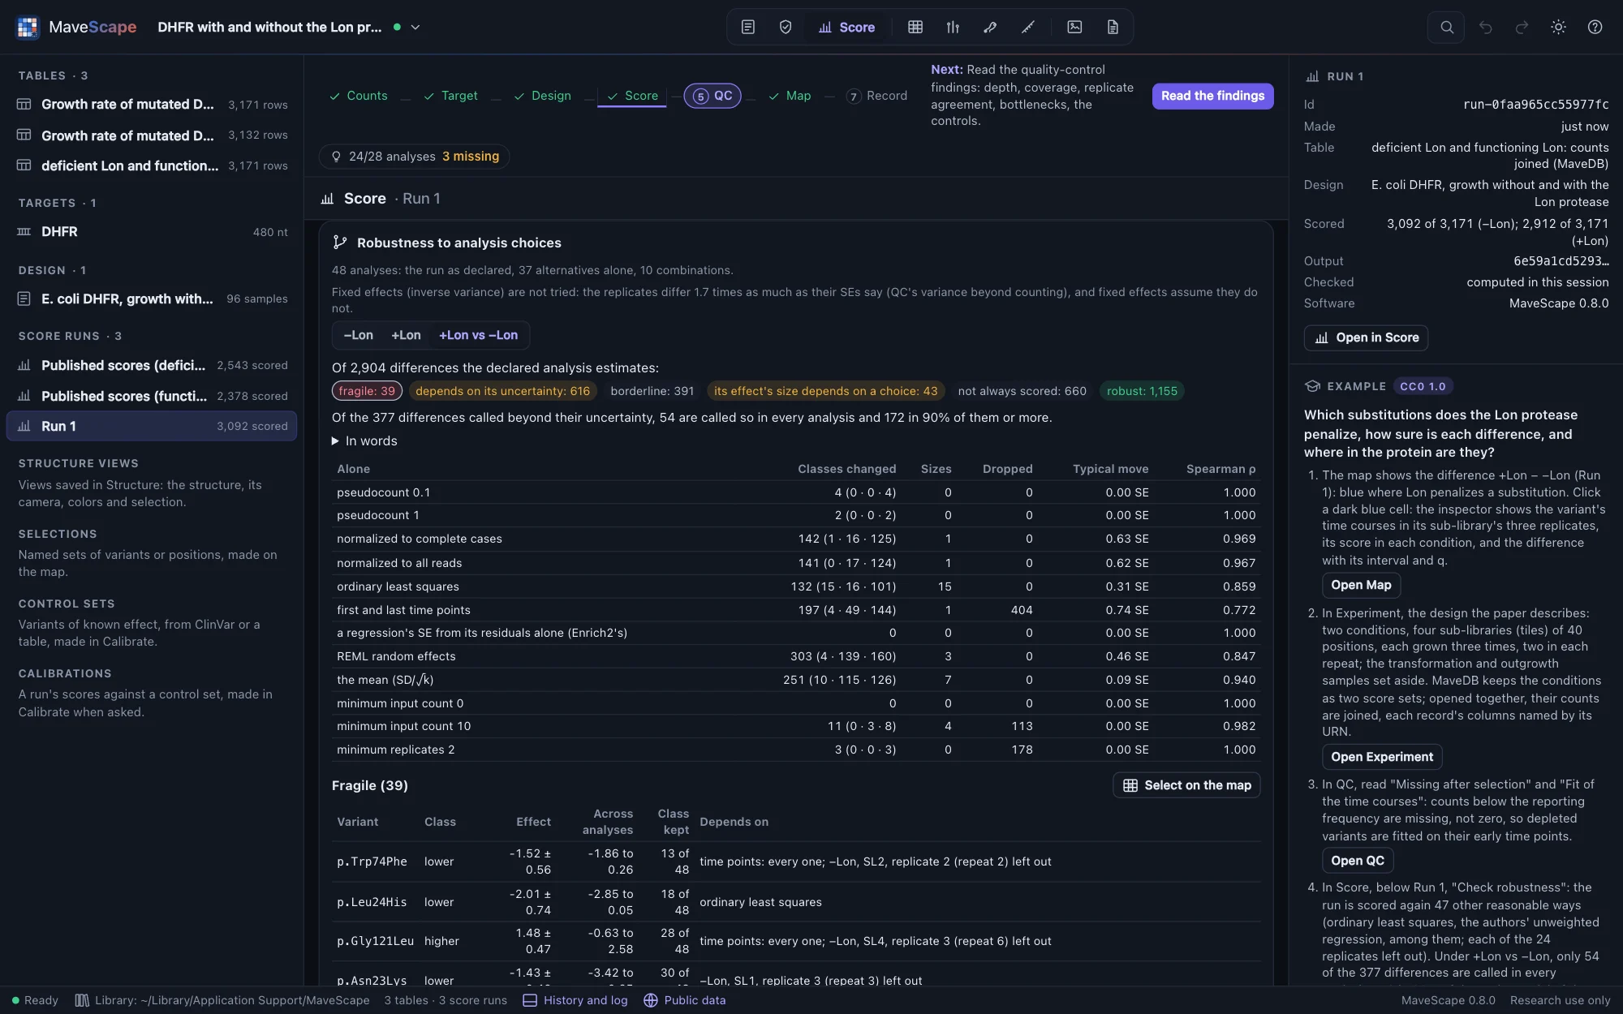Screen dimensions: 1623x1014
Task: Open the sliders icon in top toolbar
Action: 953,27
